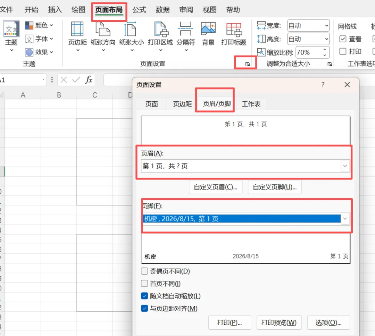Click the 宽度 width icon
This screenshot has height=336, width=375.
[261, 25]
